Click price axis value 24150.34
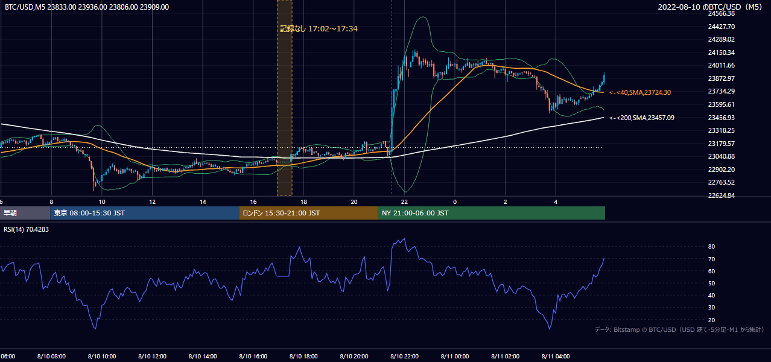The height and width of the screenshot is (362, 771). coord(722,52)
